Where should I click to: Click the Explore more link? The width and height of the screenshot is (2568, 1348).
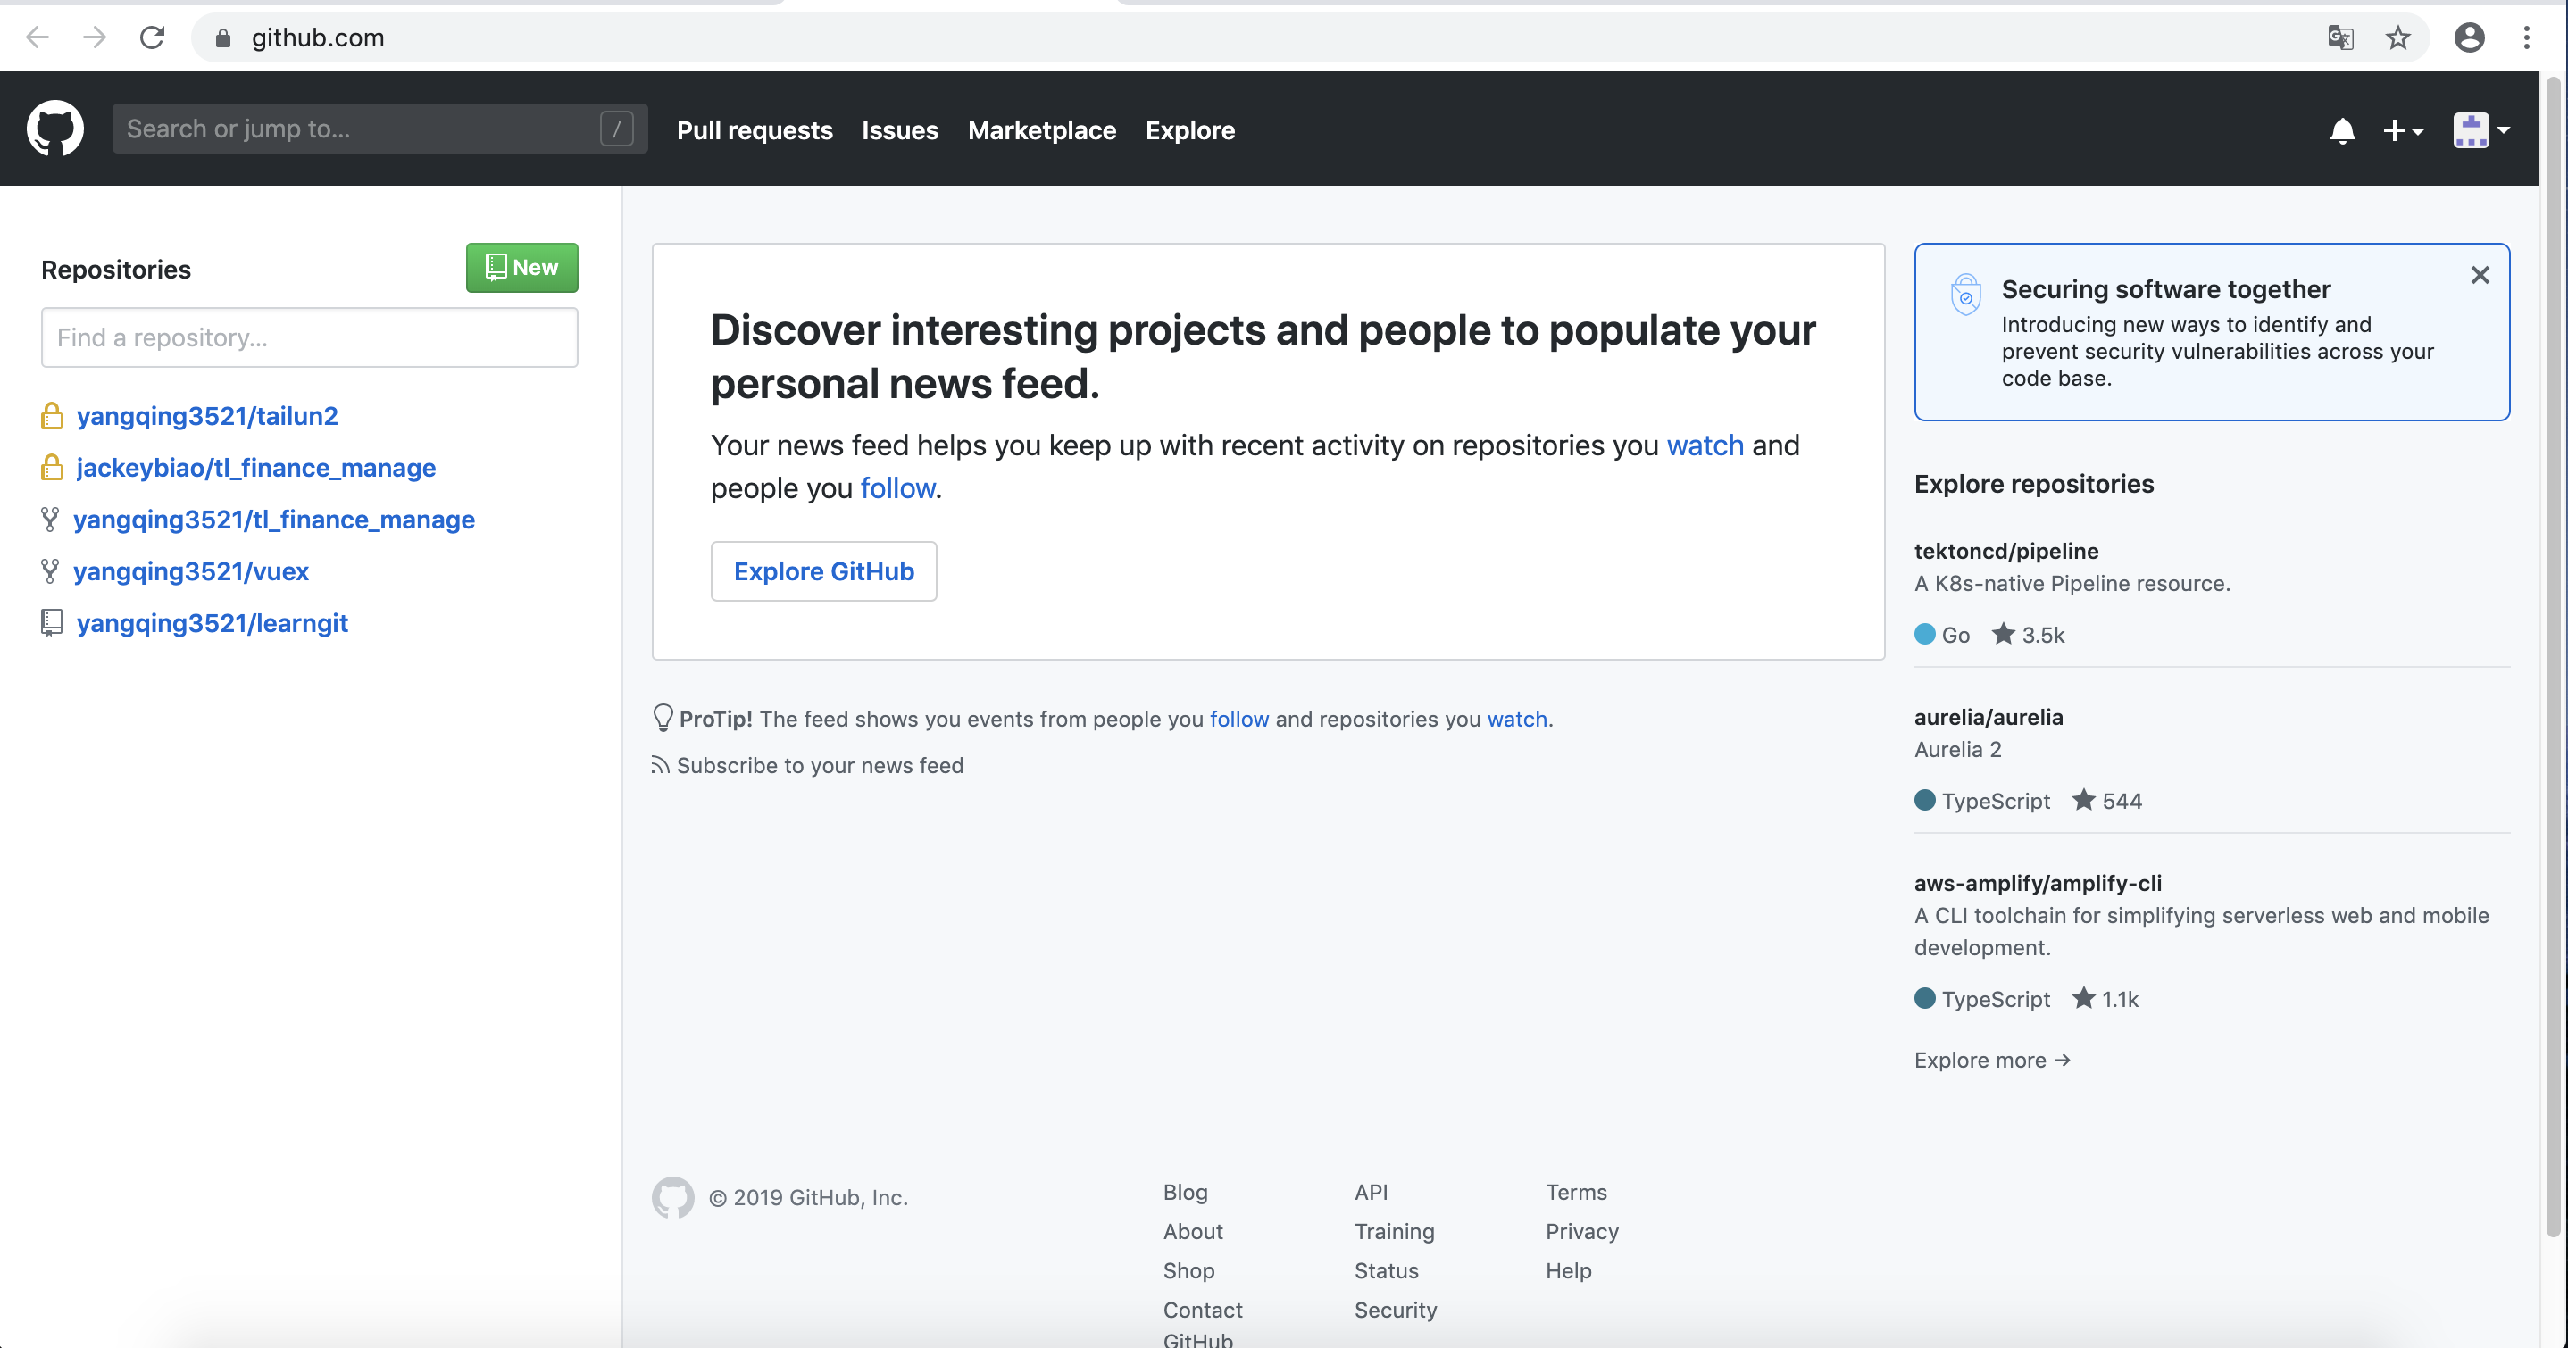tap(1991, 1059)
